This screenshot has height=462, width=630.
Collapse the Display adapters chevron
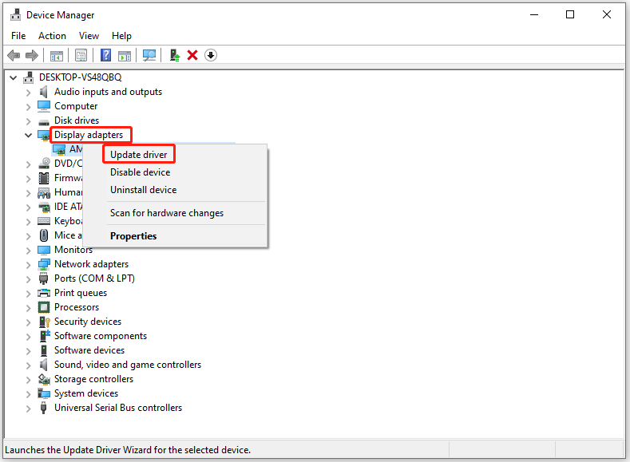28,136
